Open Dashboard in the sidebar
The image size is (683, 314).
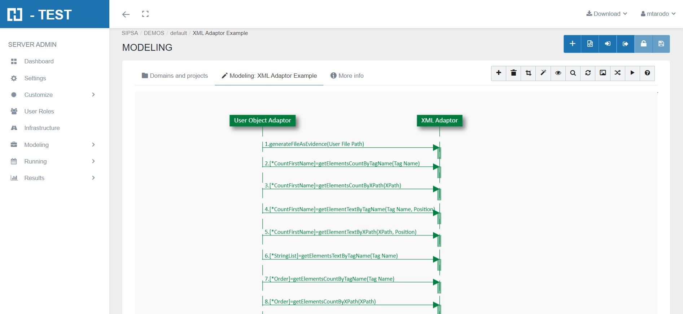[x=39, y=61]
